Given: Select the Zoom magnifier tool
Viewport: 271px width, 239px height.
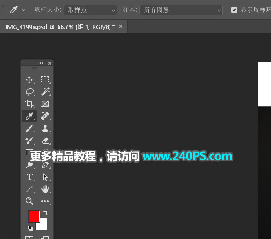Looking at the screenshot, I should 29,201.
